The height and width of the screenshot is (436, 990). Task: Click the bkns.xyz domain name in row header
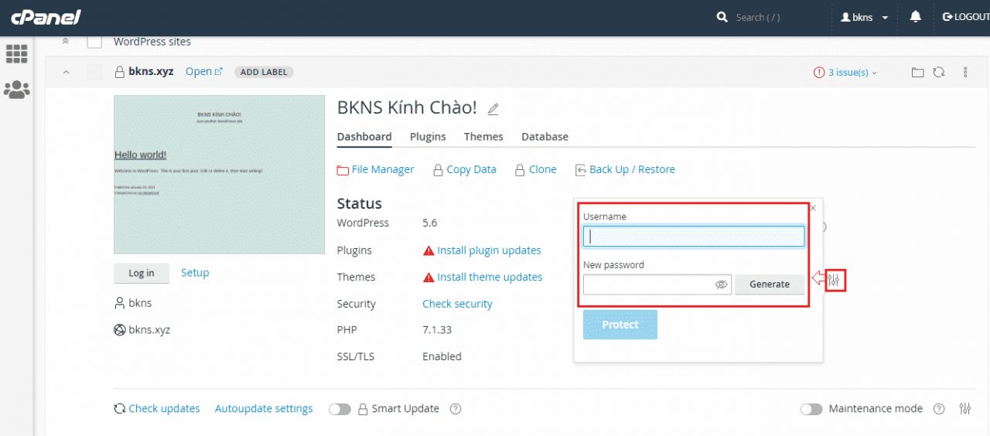point(151,72)
